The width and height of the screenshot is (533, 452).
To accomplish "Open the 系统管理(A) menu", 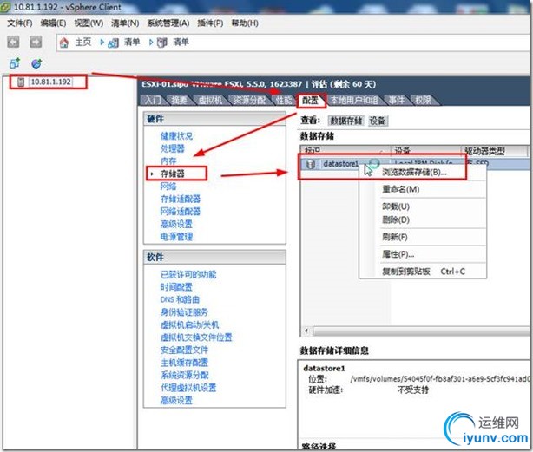I will point(168,23).
